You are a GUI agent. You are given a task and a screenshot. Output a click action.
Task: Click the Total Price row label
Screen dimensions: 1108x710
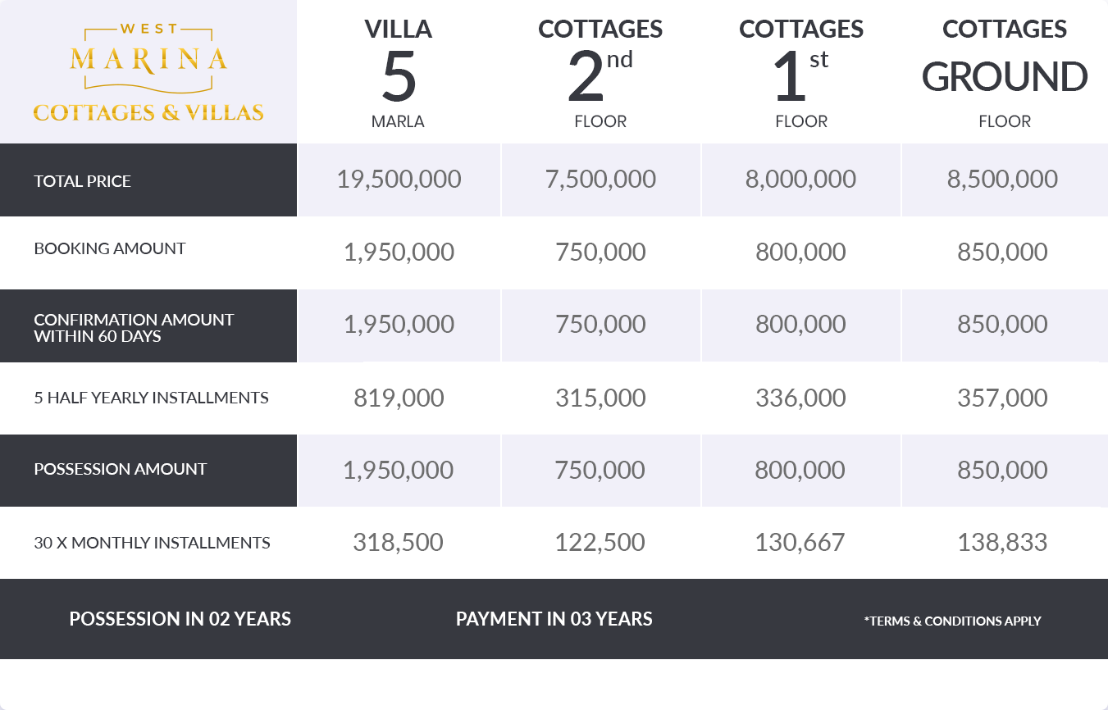(82, 181)
